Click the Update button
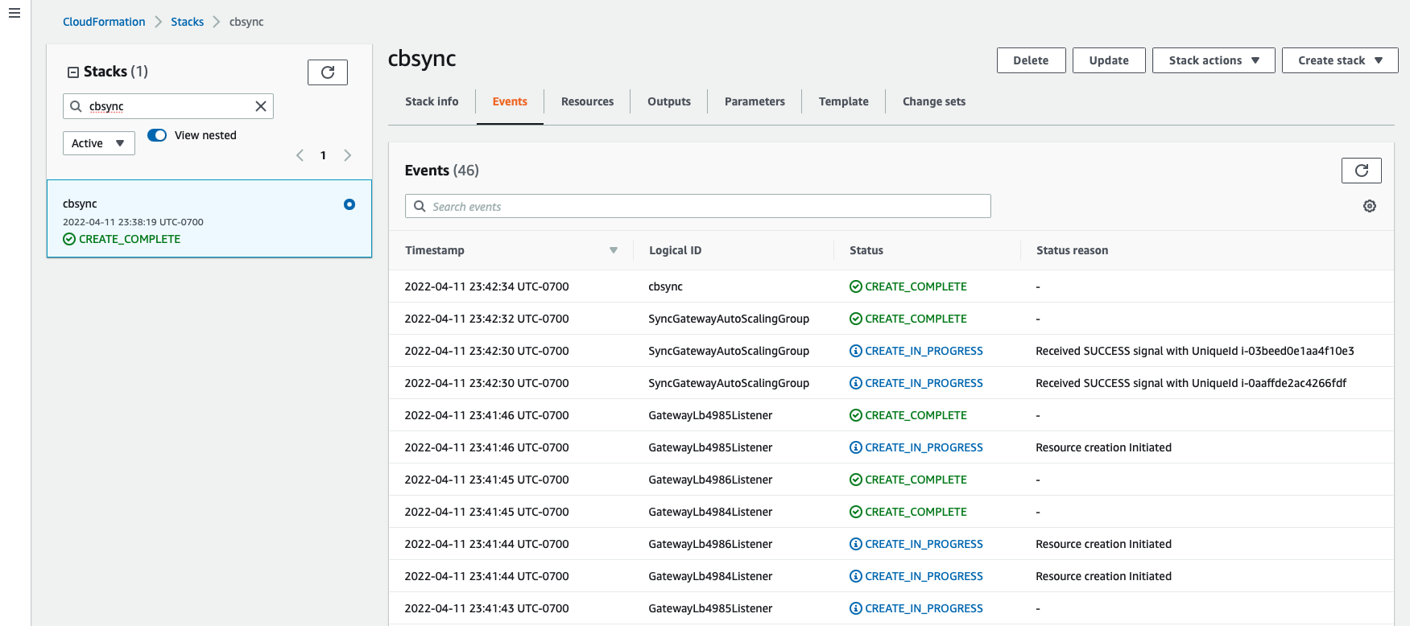 tap(1109, 60)
